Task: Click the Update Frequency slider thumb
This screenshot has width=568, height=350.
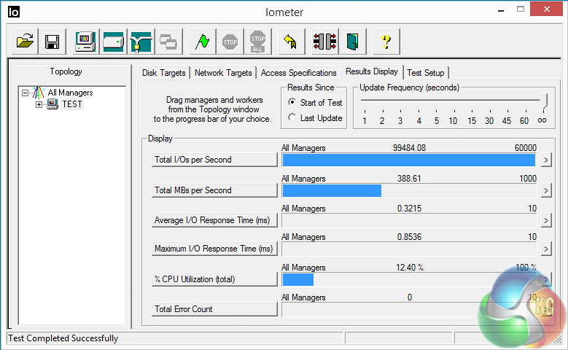Action: click(543, 101)
